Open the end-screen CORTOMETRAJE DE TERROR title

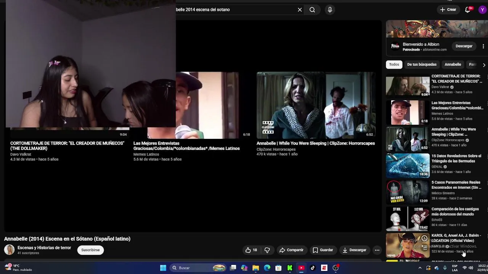(67, 146)
